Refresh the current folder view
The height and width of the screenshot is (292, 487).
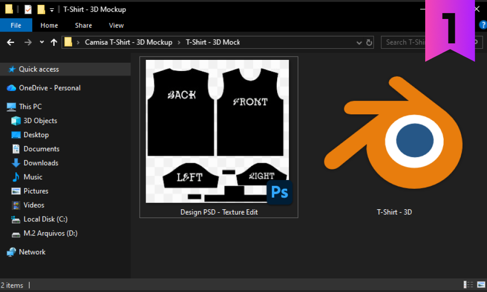tap(369, 42)
